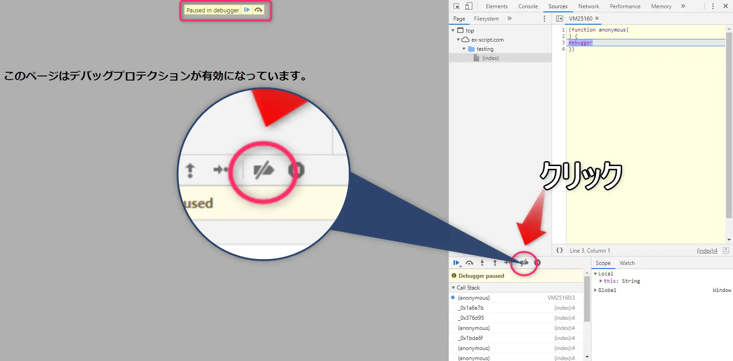This screenshot has width=733, height=361.
Task: Resume script execution in debugger toolbar
Action: click(456, 263)
